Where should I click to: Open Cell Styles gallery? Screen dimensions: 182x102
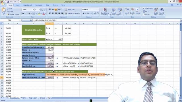(120, 12)
